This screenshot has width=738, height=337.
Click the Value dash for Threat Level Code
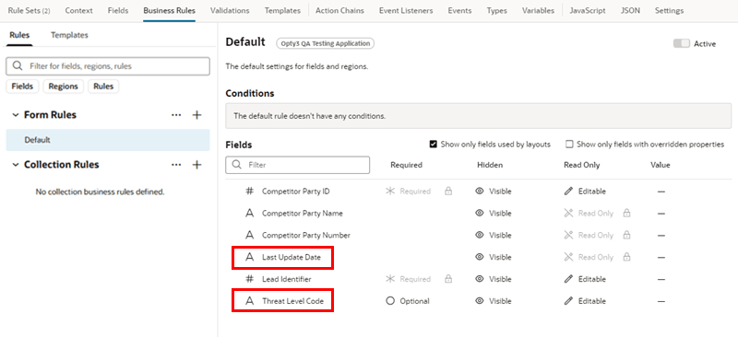[x=661, y=301]
